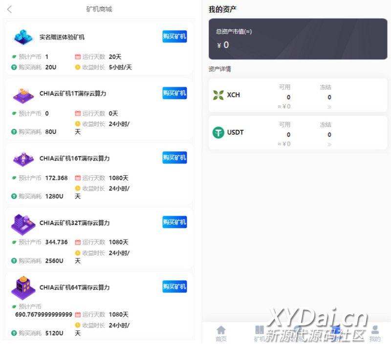Select the CHIA云矿机16T满存云算力 title
Screen dimensions: 391x345
click(74, 159)
